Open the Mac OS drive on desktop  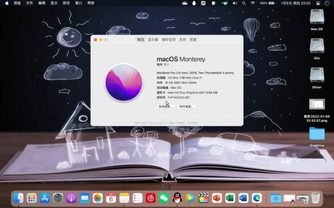[x=317, y=20]
